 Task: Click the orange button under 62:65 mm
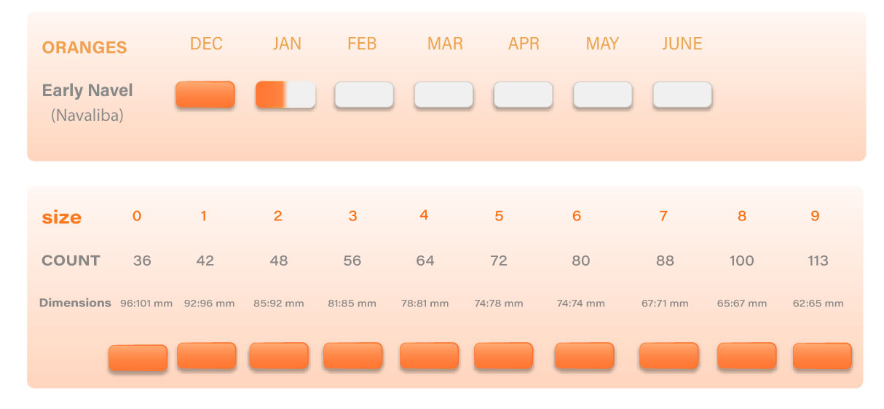(x=822, y=356)
